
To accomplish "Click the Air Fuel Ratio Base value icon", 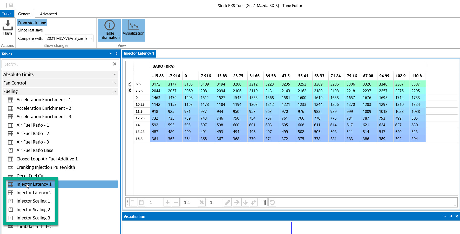I will coord(11,151).
